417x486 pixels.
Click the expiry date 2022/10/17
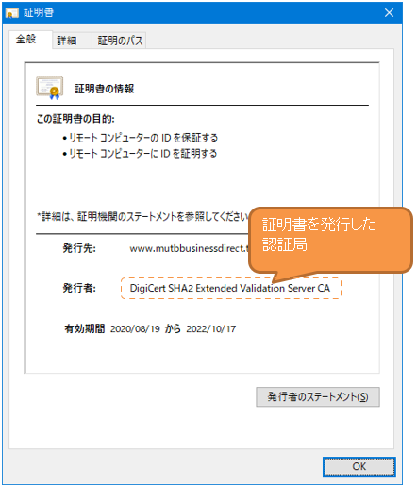click(211, 329)
